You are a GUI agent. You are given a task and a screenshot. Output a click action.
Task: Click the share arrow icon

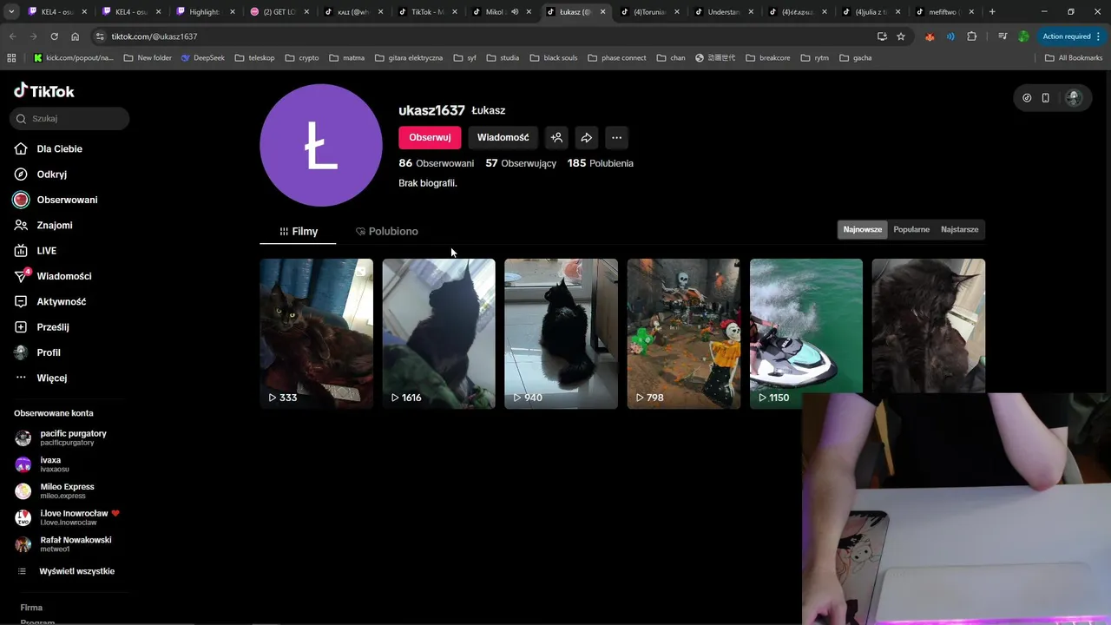click(x=587, y=137)
